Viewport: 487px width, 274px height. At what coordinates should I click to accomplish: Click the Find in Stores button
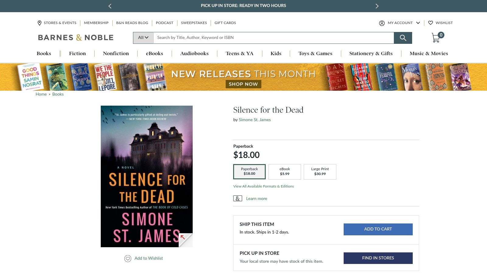378,258
